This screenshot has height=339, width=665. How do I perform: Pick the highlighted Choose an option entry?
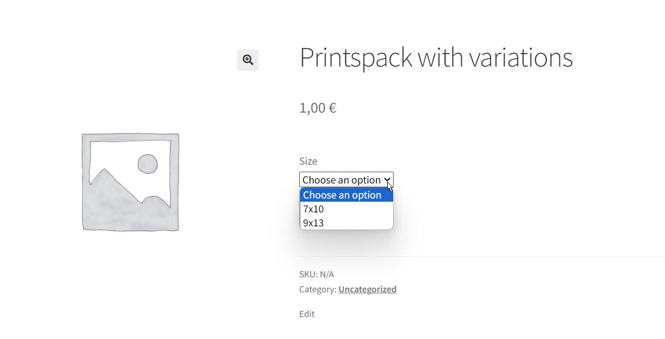tap(346, 195)
